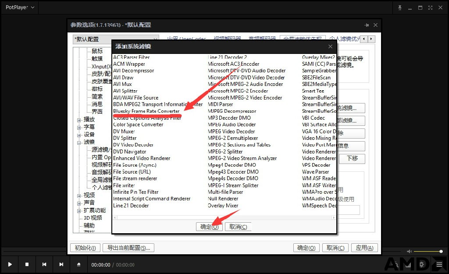Go to the previous track
449x274 pixels.
pos(44,264)
